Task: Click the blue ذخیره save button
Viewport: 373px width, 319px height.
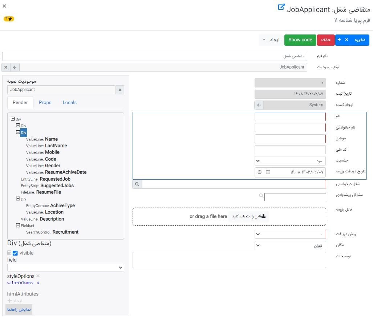Action: point(360,40)
